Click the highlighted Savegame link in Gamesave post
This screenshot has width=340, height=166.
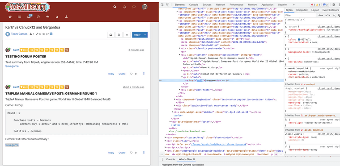pos(12,145)
